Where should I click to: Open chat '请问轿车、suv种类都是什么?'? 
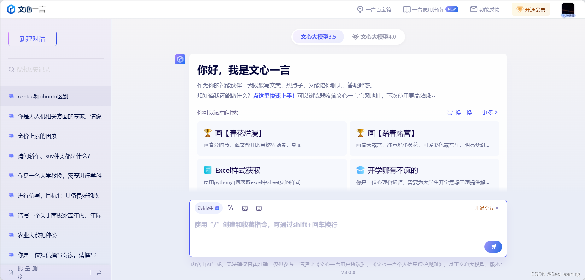click(56, 156)
